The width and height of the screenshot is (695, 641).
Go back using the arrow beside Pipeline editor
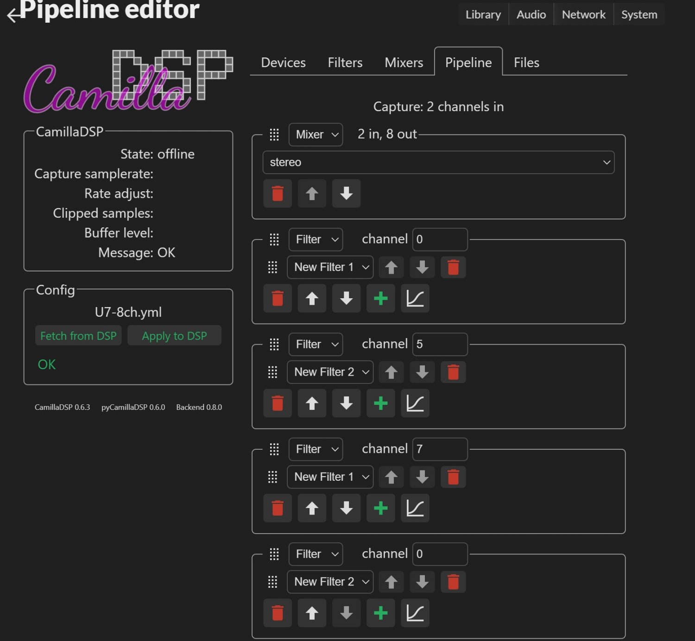tap(14, 15)
